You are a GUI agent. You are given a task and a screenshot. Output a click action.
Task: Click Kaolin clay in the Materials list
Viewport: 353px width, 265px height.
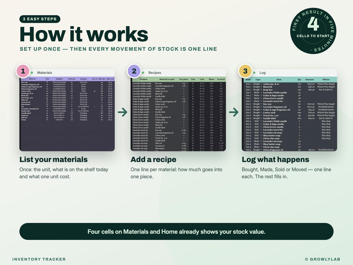[x=25, y=111]
